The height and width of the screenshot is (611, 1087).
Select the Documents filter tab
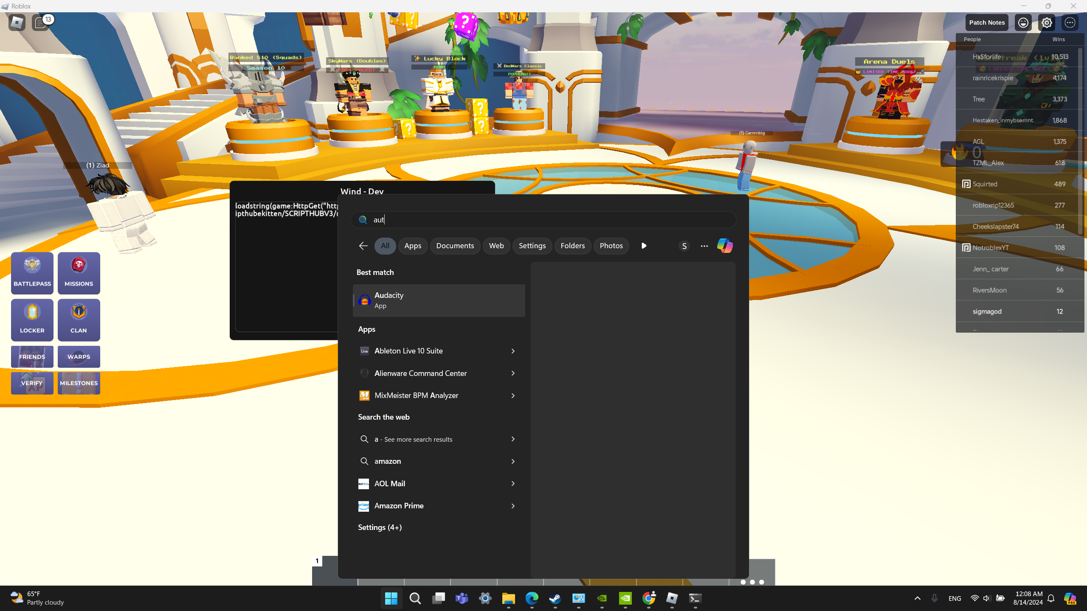pyautogui.click(x=455, y=246)
